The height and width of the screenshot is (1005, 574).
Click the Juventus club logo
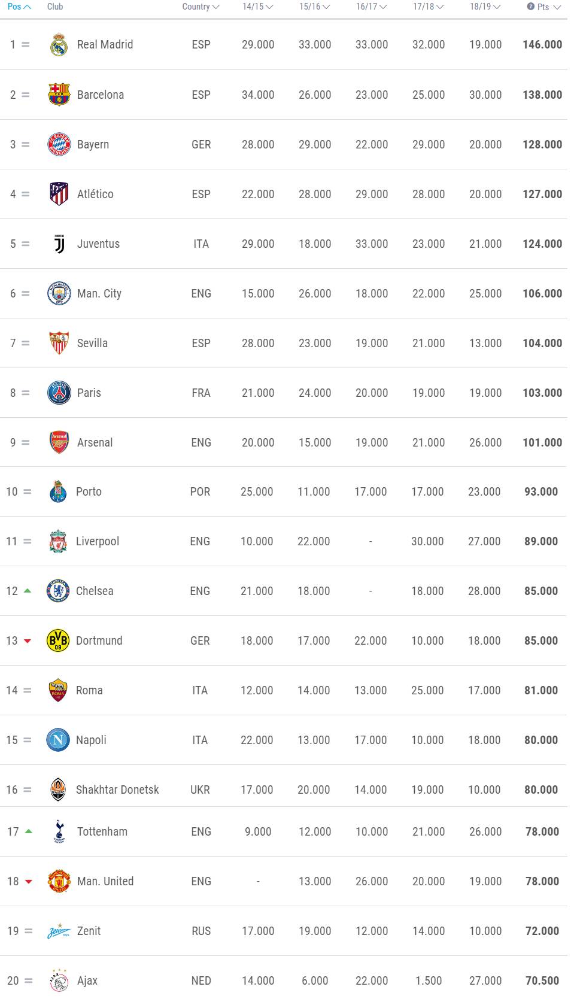coord(59,244)
